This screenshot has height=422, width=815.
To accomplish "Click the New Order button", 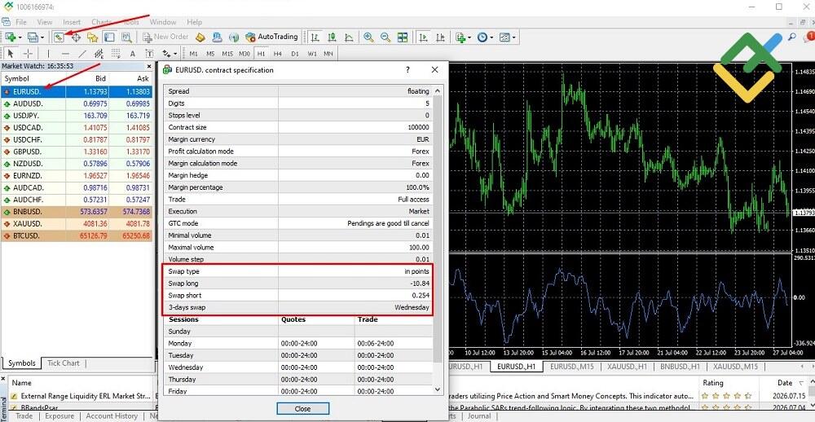I will tap(165, 37).
